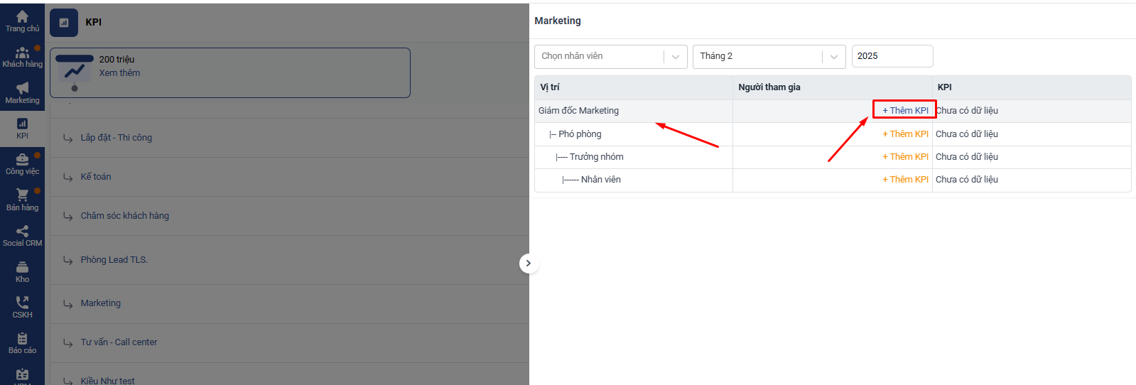
Task: Open Khách hàng customers icon
Action: coord(22,53)
